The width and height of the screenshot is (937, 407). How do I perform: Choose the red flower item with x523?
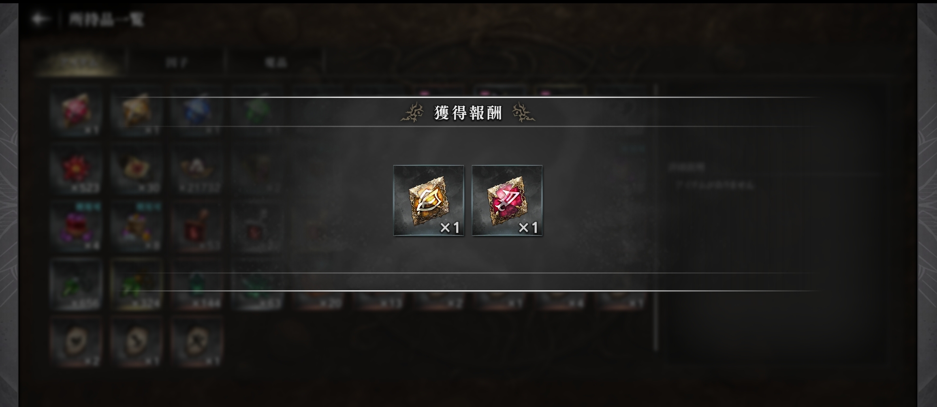pyautogui.click(x=76, y=168)
